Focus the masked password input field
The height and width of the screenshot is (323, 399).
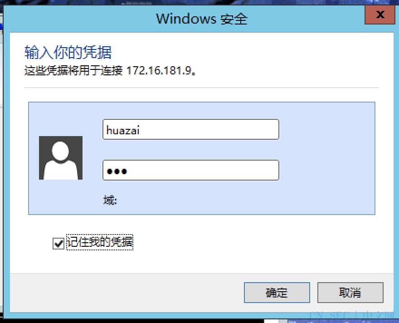point(191,170)
